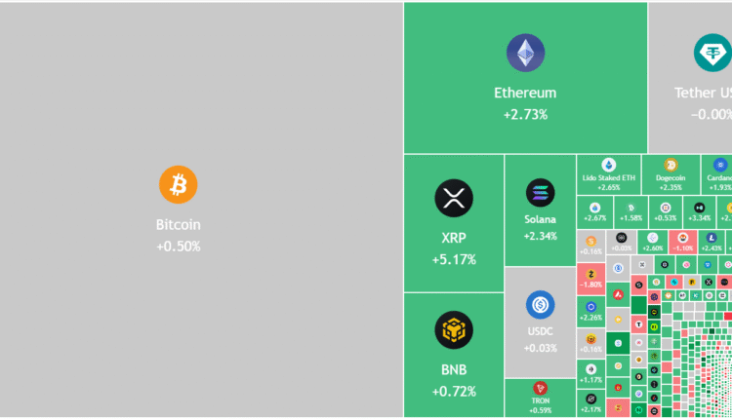The width and height of the screenshot is (732, 419).
Task: Select the yellow BNB logo icon
Action: tap(454, 330)
